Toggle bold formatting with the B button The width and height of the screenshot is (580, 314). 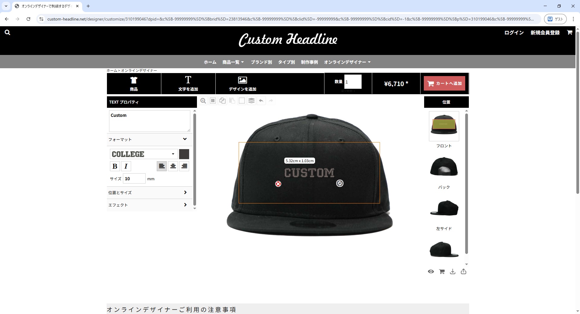point(115,166)
